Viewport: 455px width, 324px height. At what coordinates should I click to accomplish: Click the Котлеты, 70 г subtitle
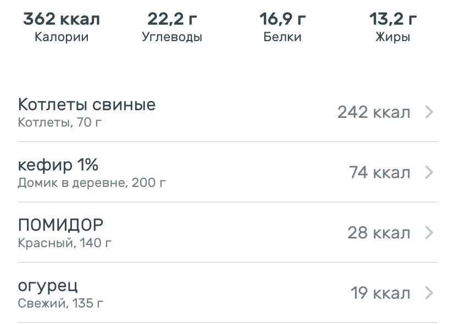pos(60,122)
